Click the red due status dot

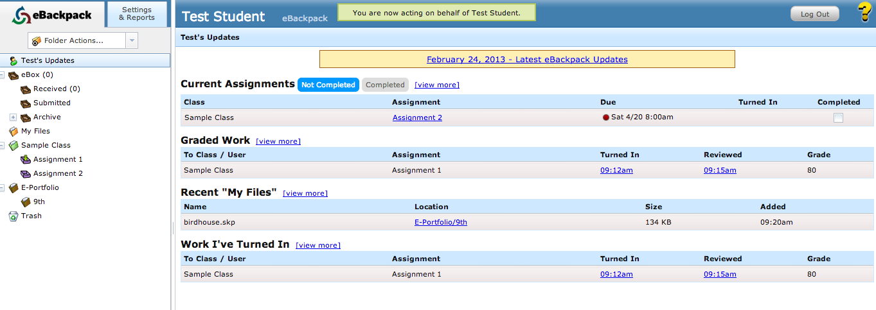point(605,117)
